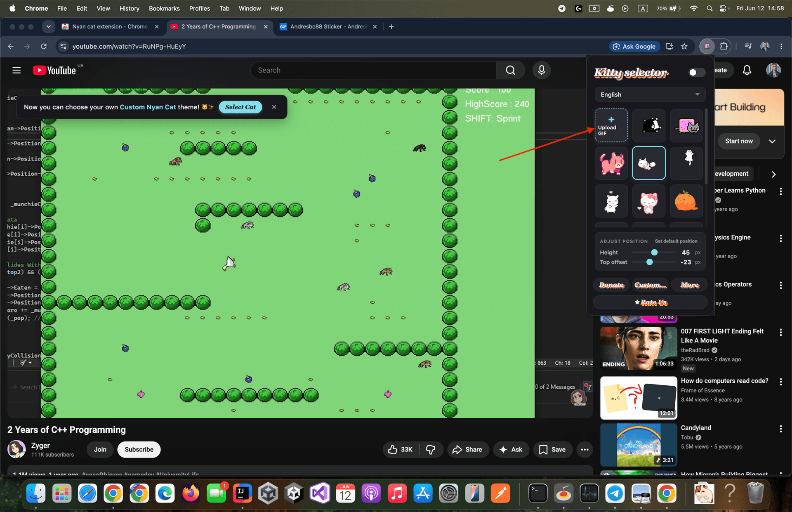Image resolution: width=792 pixels, height=512 pixels.
Task: Reload the current page
Action: pos(44,46)
